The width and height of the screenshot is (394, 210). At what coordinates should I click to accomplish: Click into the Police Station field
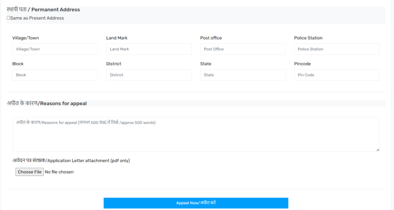coord(337,49)
